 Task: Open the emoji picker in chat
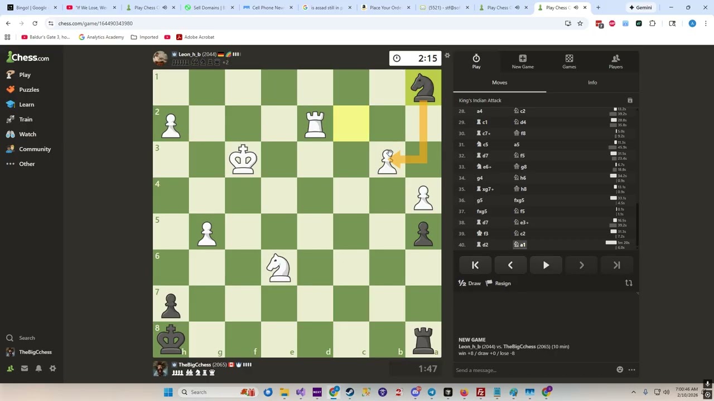[620, 370]
